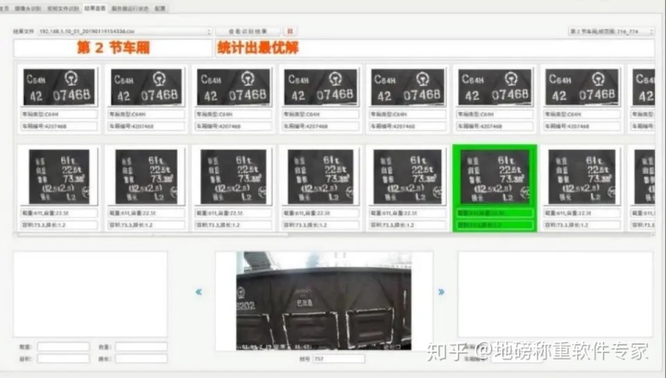Click the 自重 input field at bottom left
Image resolution: width=666 pixels, height=378 pixels.
pos(141,347)
